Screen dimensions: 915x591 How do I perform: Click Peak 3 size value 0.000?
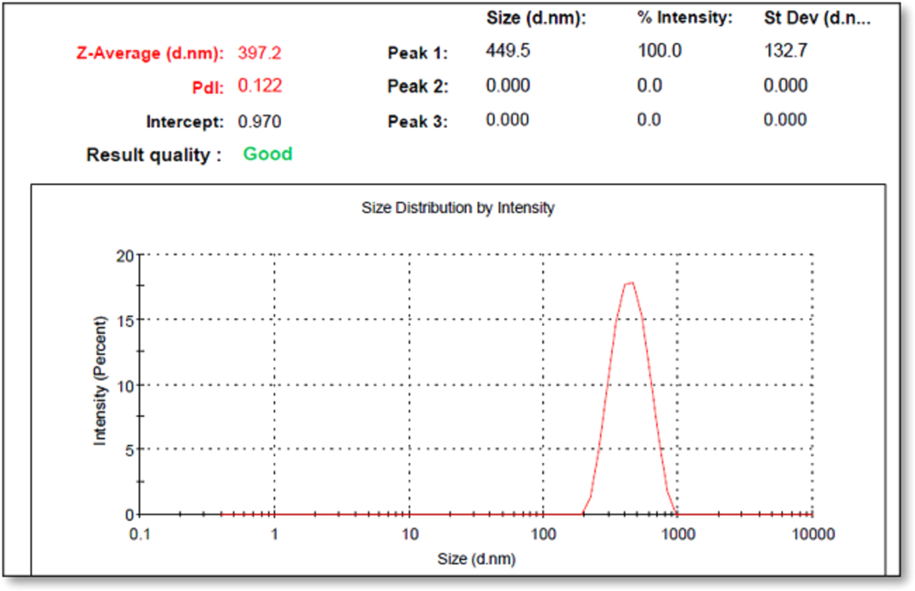click(508, 120)
